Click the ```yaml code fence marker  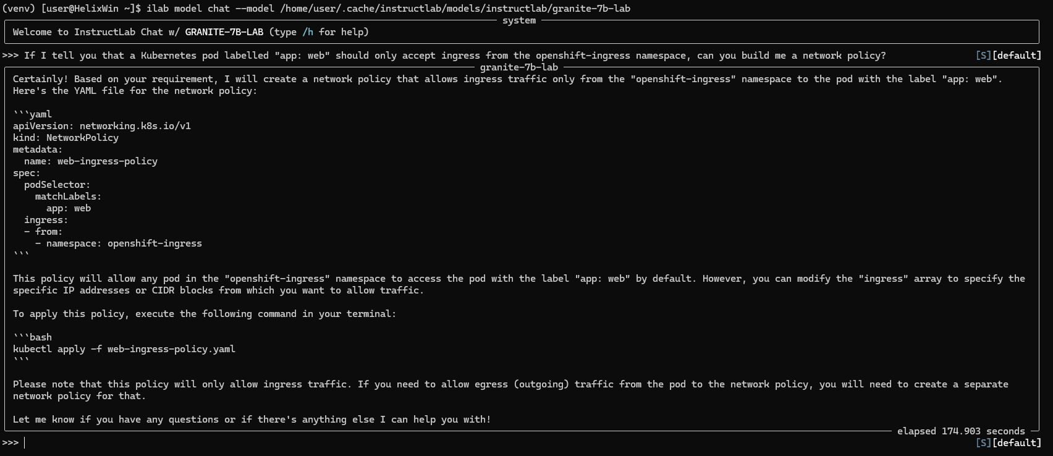click(32, 114)
